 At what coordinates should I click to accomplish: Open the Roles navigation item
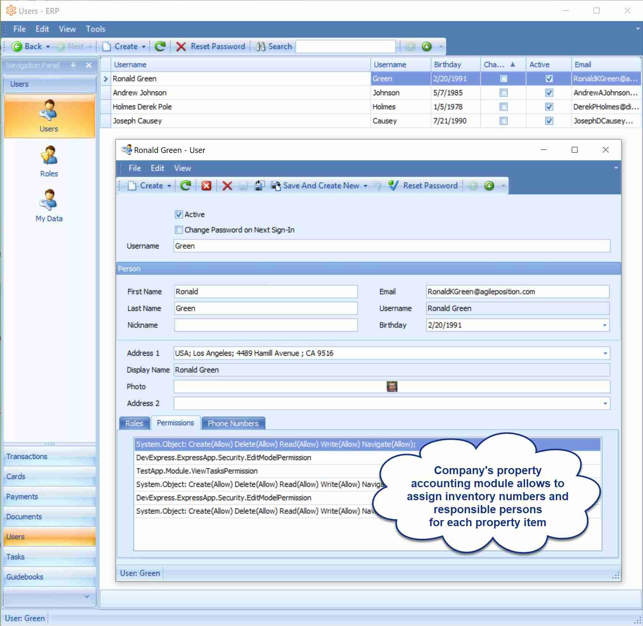pyautogui.click(x=49, y=161)
